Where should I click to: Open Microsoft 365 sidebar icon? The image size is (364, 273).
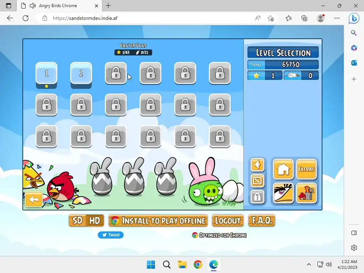click(354, 48)
